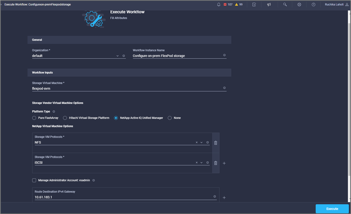Open search with the magnifier icon
The width and height of the screenshot is (351, 214).
coord(285,4)
